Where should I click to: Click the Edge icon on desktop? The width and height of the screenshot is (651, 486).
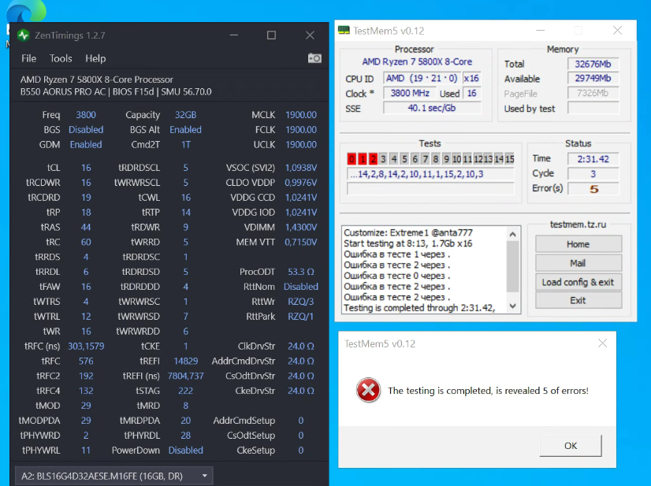(26, 10)
